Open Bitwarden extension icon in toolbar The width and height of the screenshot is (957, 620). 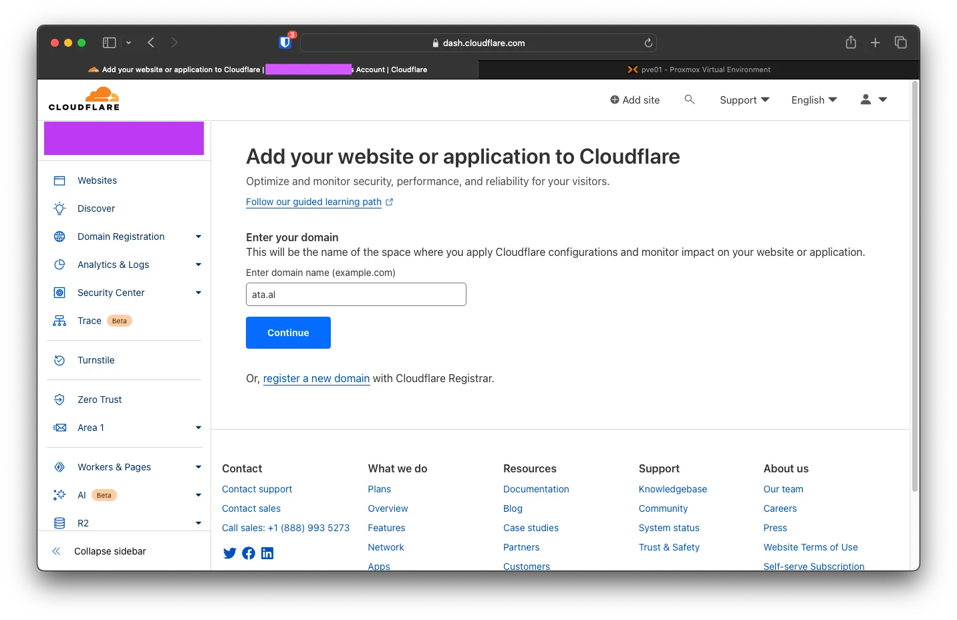pos(285,42)
